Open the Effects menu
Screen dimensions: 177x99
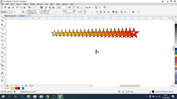[32, 4]
